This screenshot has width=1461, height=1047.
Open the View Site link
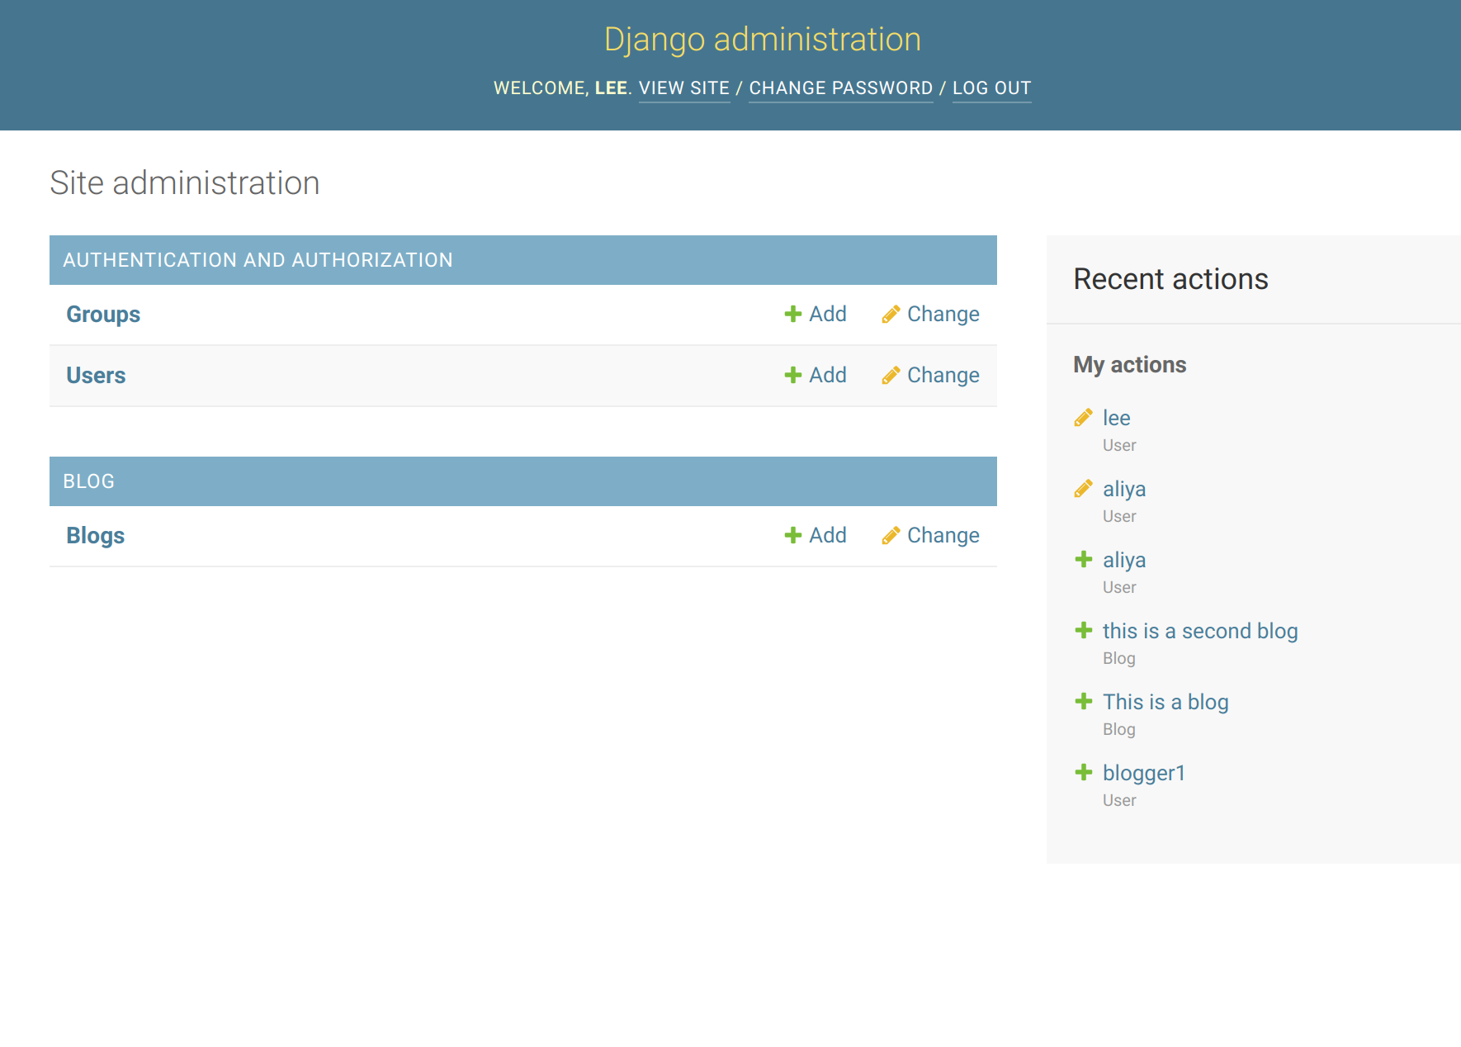684,88
